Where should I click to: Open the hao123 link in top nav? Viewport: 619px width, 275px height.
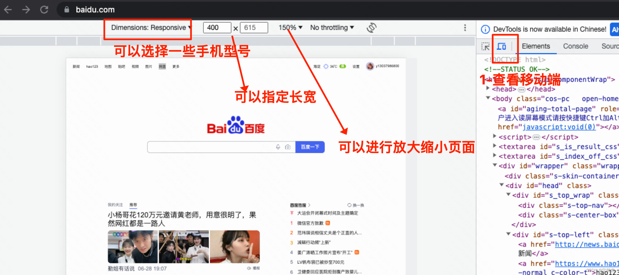click(92, 67)
